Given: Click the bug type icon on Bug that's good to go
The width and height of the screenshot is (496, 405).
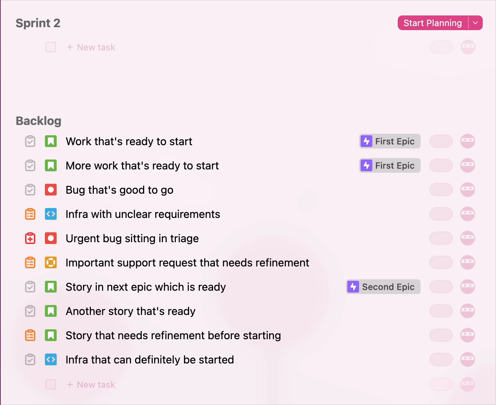Looking at the screenshot, I should tap(51, 190).
